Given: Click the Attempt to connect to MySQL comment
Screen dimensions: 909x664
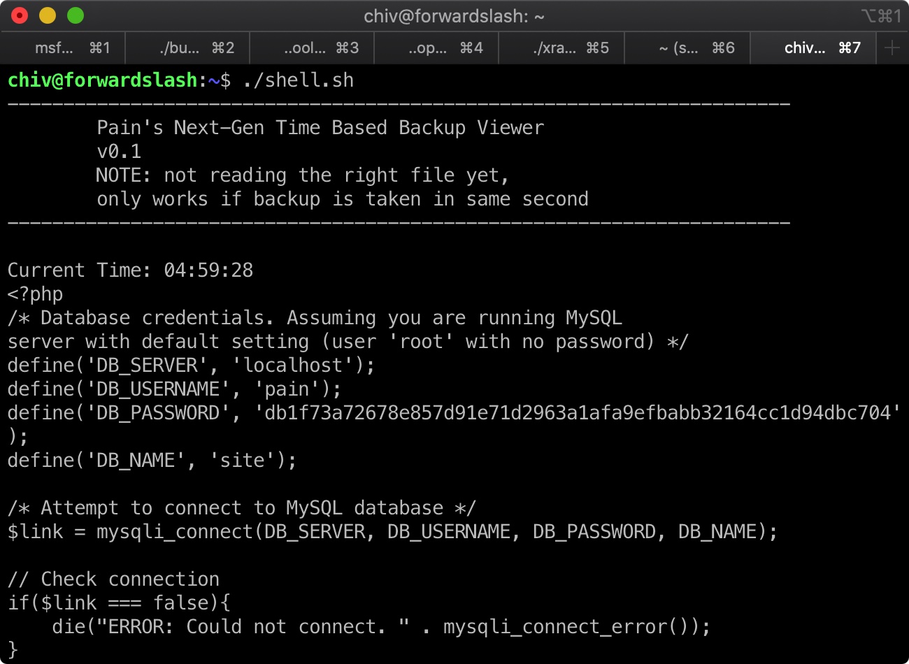Looking at the screenshot, I should click(242, 507).
